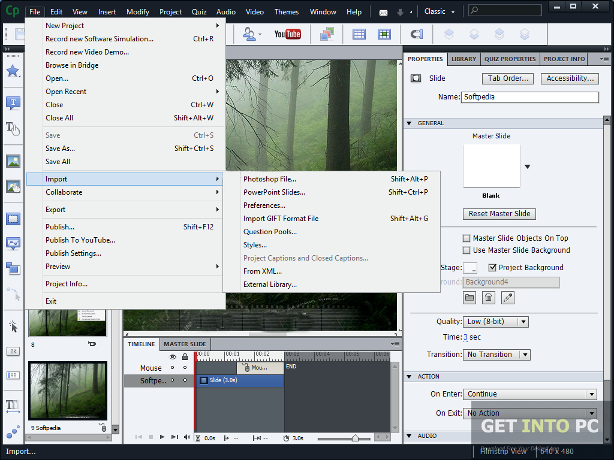The image size is (614, 460).
Task: Select the Smart Shape star tool
Action: point(13,71)
